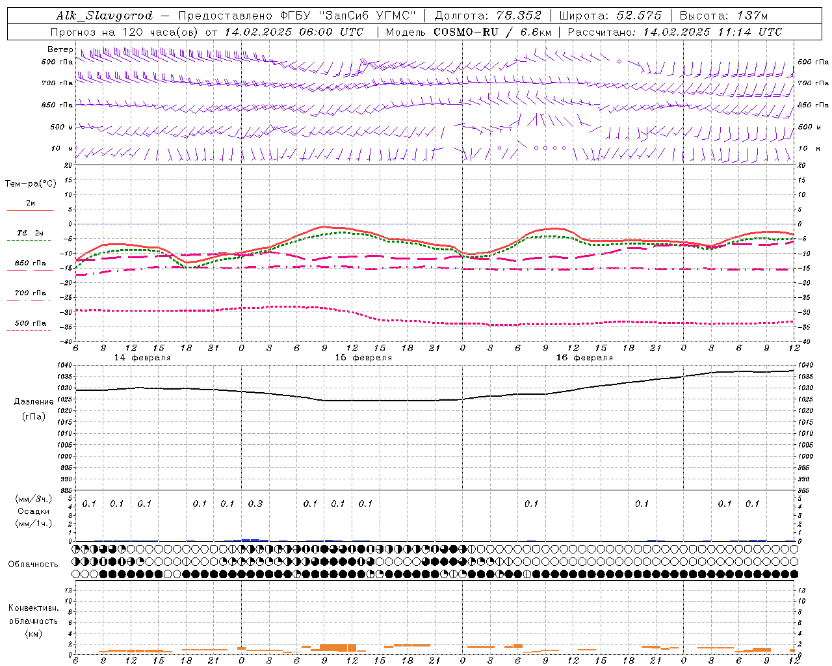Screen dimensions: 832x666
Task: Click the 15 февраля date label
Action: 363,358
